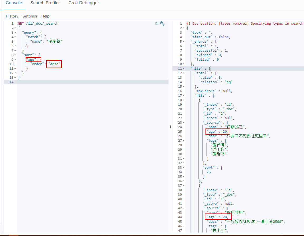This screenshot has height=236, width=304.
Task: Click "took" : 4 in the response
Action: click(x=201, y=33)
